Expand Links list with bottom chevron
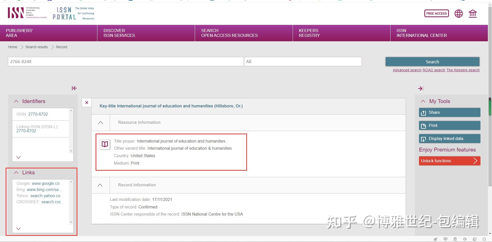This screenshot has width=492, height=242. point(18,228)
